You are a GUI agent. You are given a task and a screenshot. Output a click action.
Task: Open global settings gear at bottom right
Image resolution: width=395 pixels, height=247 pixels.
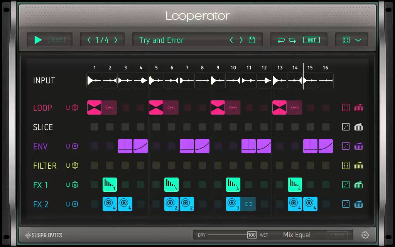click(x=365, y=235)
